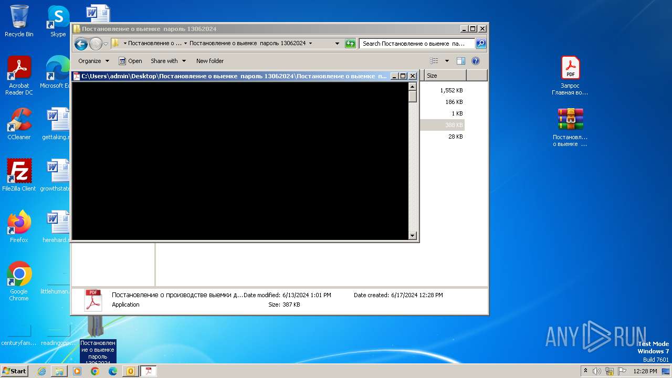The width and height of the screenshot is (672, 378).
Task: Switch to the Outlook taskbar button
Action: tap(131, 371)
